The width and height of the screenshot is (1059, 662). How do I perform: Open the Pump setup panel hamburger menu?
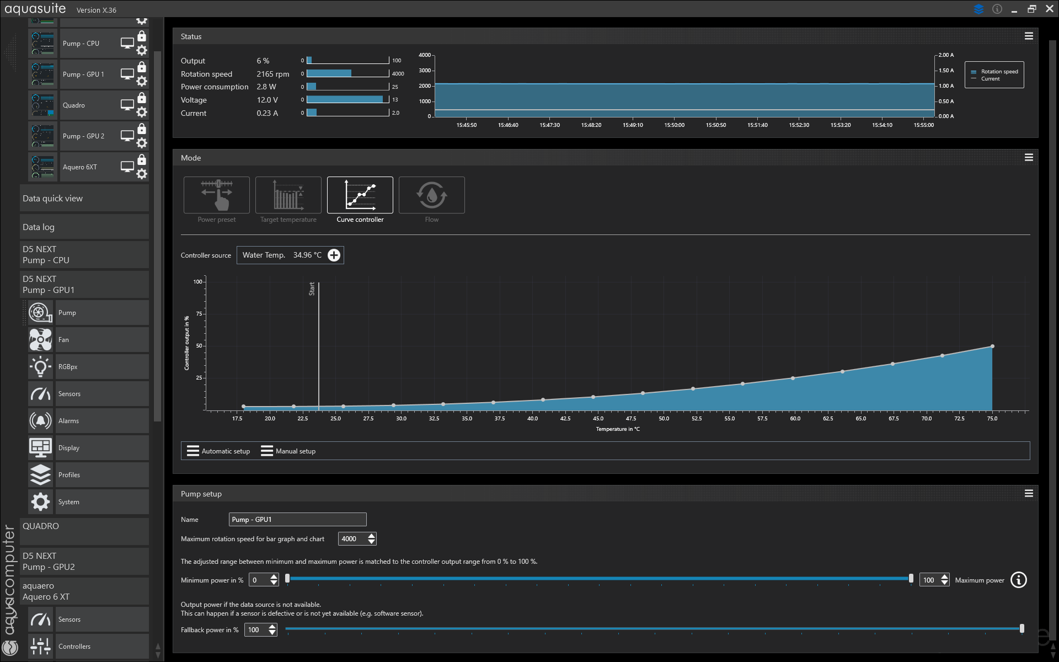point(1029,494)
